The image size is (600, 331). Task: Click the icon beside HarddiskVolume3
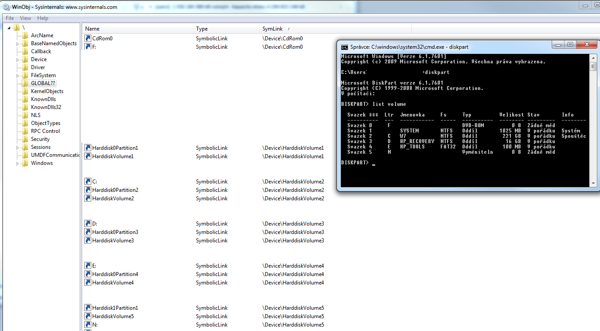pos(88,241)
